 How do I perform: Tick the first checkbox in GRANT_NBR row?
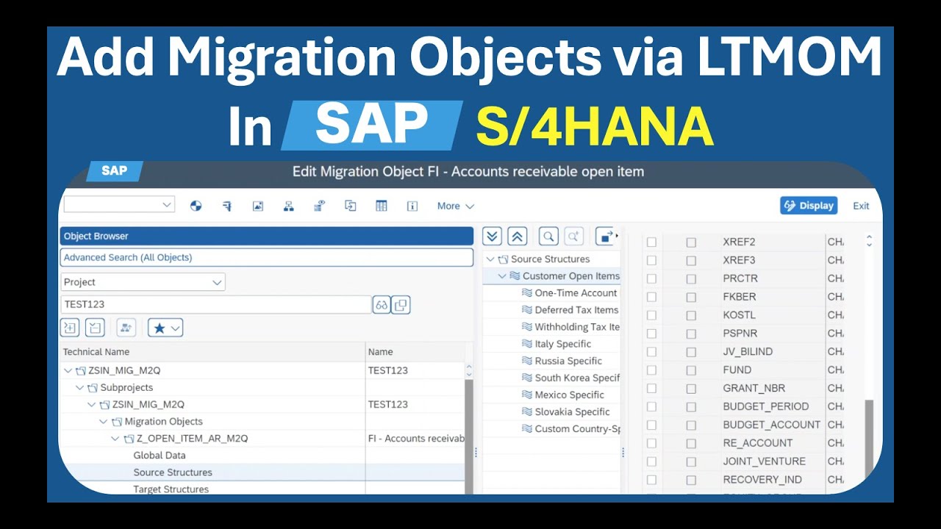pos(651,388)
